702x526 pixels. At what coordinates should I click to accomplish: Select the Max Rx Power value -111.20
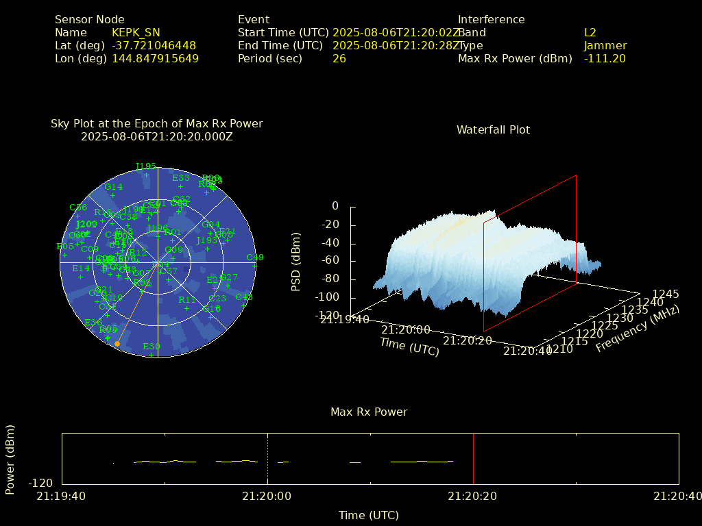[x=605, y=58]
